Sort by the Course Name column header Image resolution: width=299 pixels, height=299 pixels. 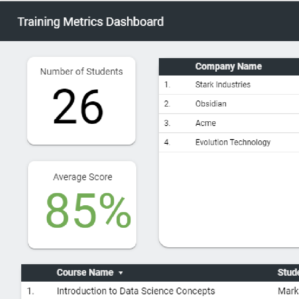[85, 273]
